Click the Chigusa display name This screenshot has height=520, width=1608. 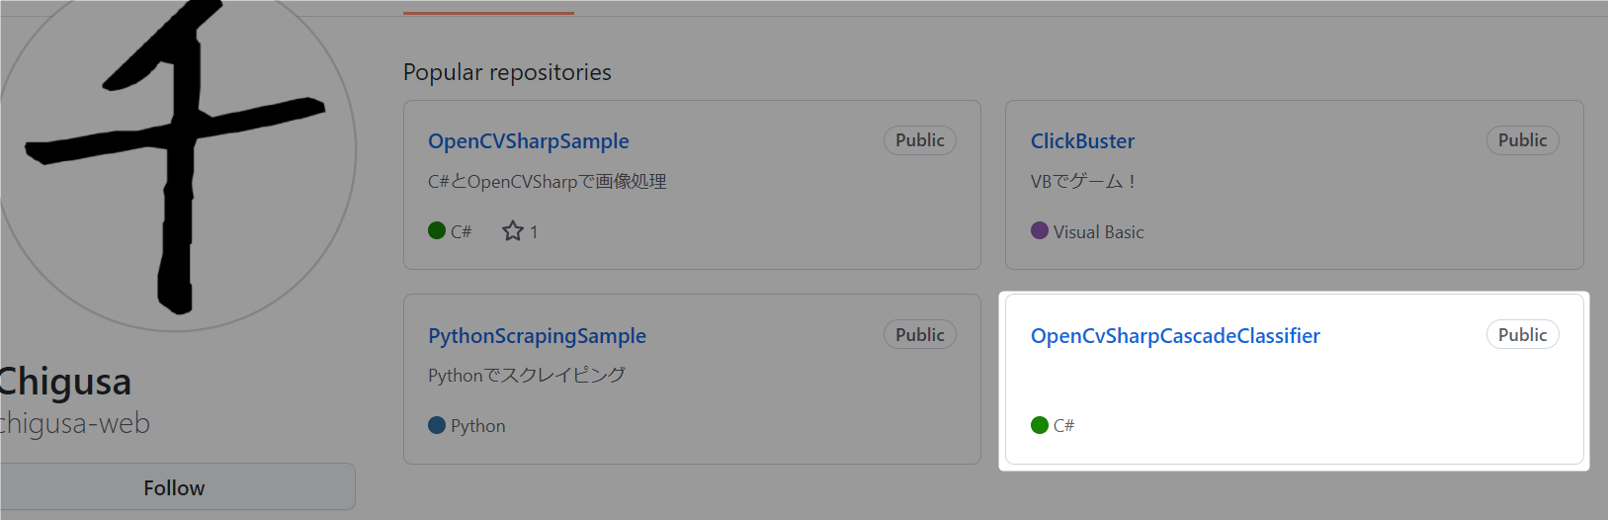click(65, 383)
